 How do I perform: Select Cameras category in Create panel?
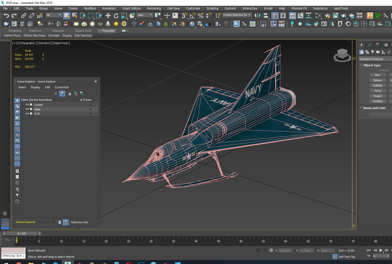tap(378, 52)
